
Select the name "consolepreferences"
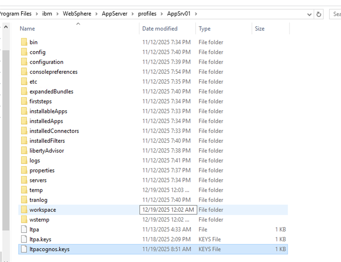pyautogui.click(x=53, y=72)
